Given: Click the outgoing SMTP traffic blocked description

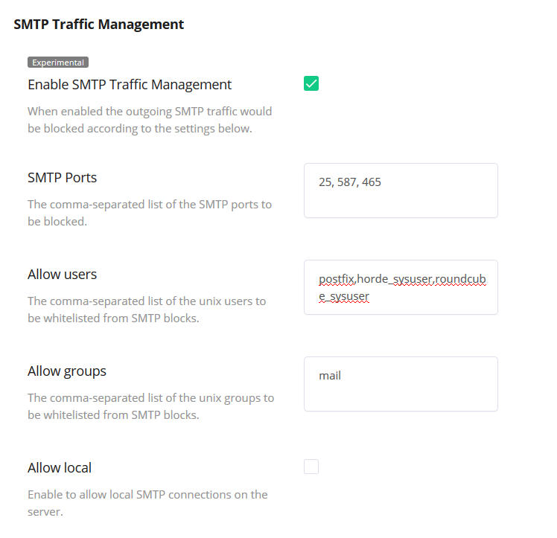Looking at the screenshot, I should coord(150,120).
